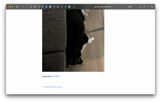
Task: Open the 1Password extension icon
Action: (x=50, y=7)
